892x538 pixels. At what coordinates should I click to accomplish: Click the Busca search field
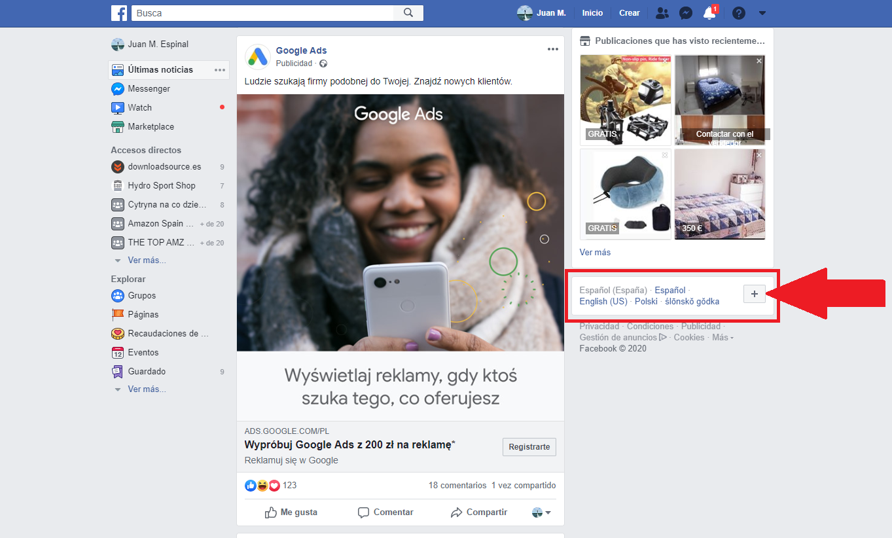(262, 13)
